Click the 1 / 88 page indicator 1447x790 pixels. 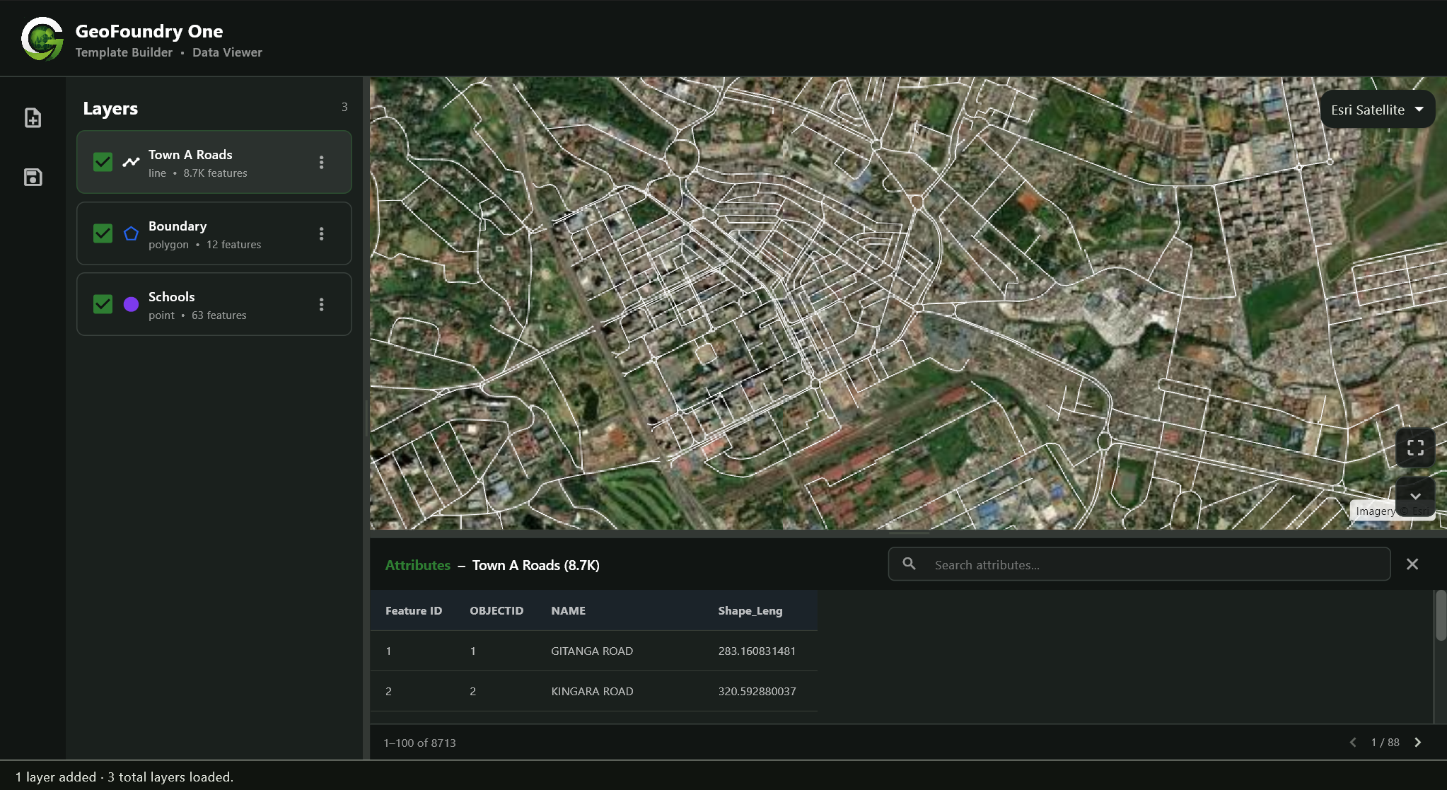(x=1385, y=742)
